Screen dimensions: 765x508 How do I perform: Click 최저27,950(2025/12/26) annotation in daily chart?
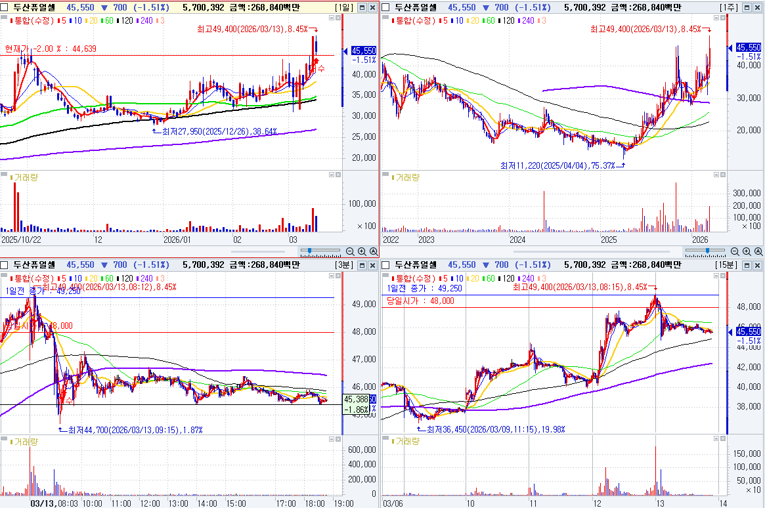[x=215, y=132]
